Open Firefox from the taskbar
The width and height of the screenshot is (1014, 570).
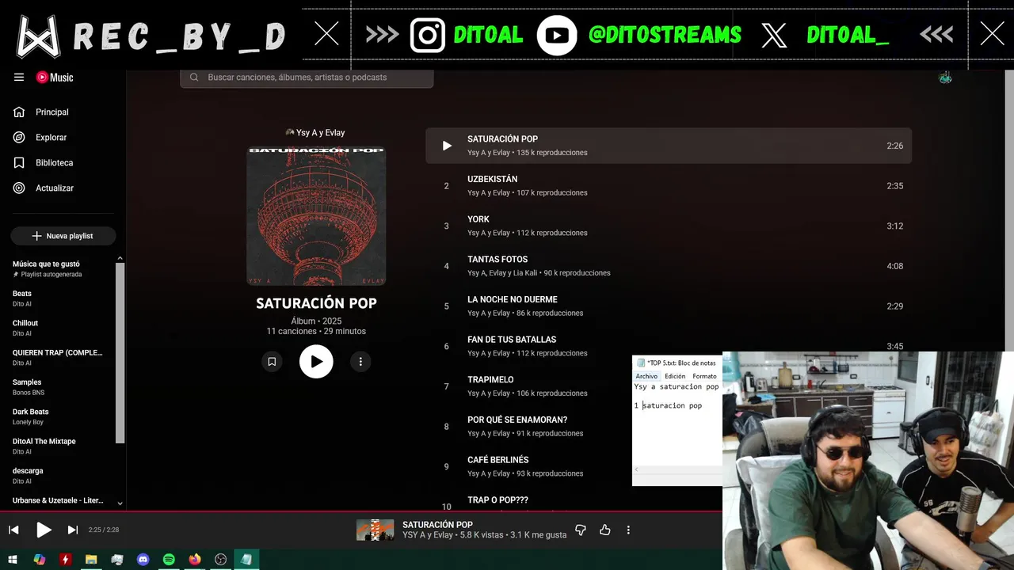tap(195, 560)
